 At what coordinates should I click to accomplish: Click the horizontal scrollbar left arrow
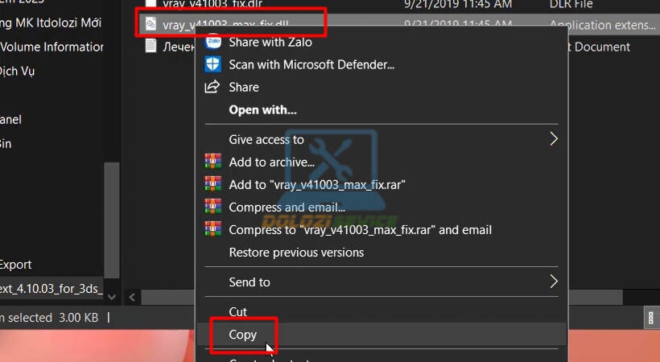pos(132,297)
